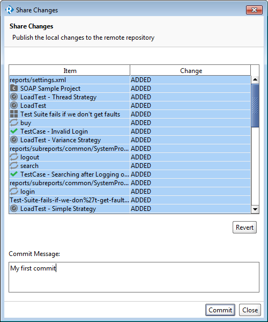
Task: Click gauge icon of LoadTest - Variance Strategy
Action: point(14,140)
